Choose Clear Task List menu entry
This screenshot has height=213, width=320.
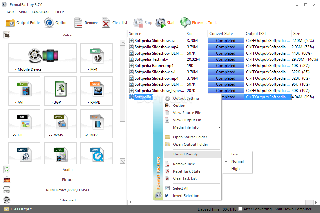click(x=192, y=178)
